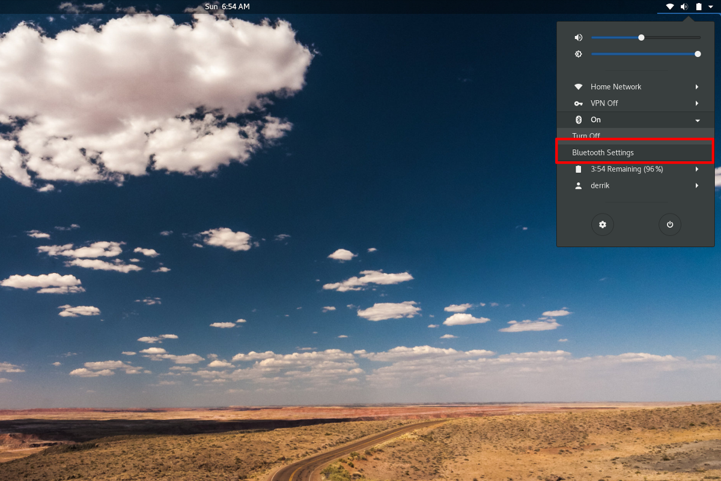Adjust the screen brightness slider
Viewport: 721px width, 481px height.
[x=646, y=54]
